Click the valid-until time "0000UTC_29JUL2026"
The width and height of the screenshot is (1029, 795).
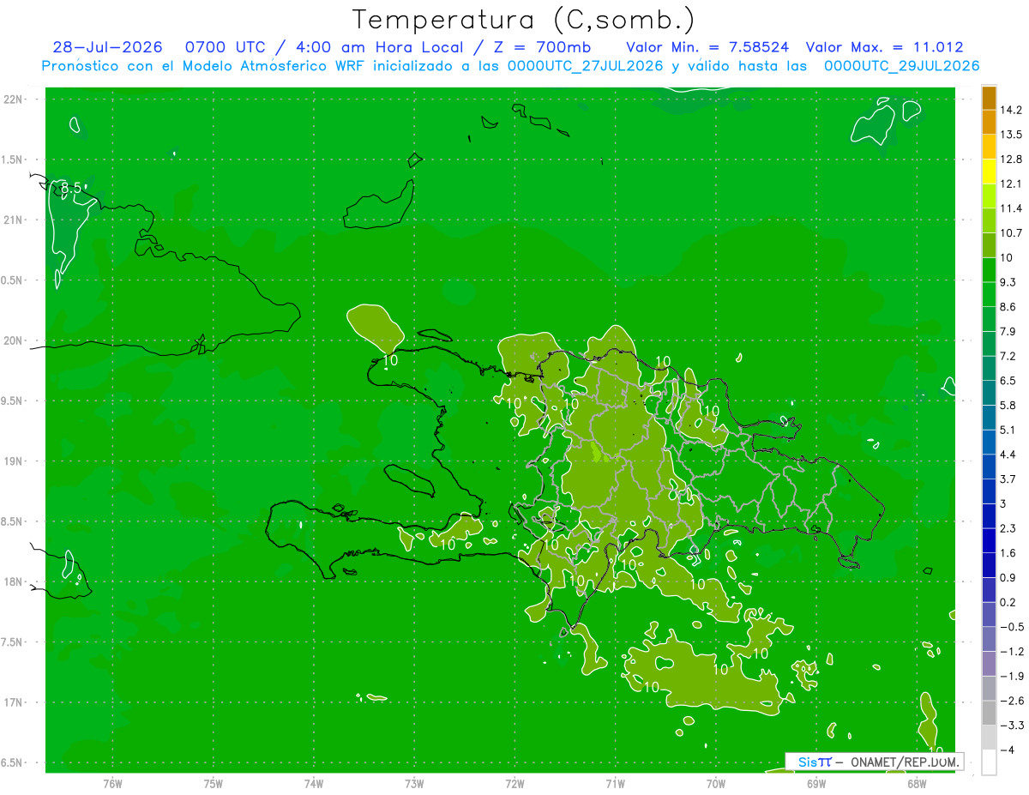pyautogui.click(x=901, y=65)
